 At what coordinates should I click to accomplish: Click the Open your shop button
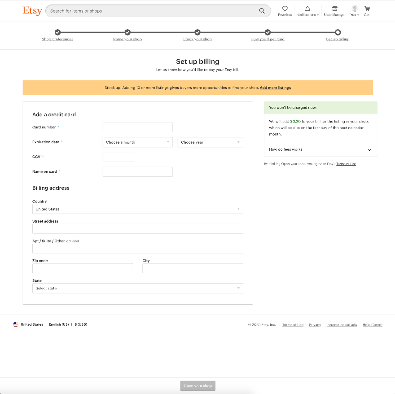pyautogui.click(x=198, y=385)
